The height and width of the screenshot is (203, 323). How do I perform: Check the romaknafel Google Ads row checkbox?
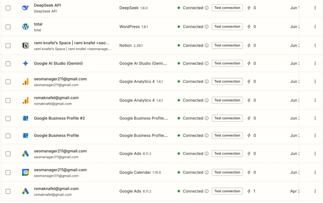click(x=8, y=191)
